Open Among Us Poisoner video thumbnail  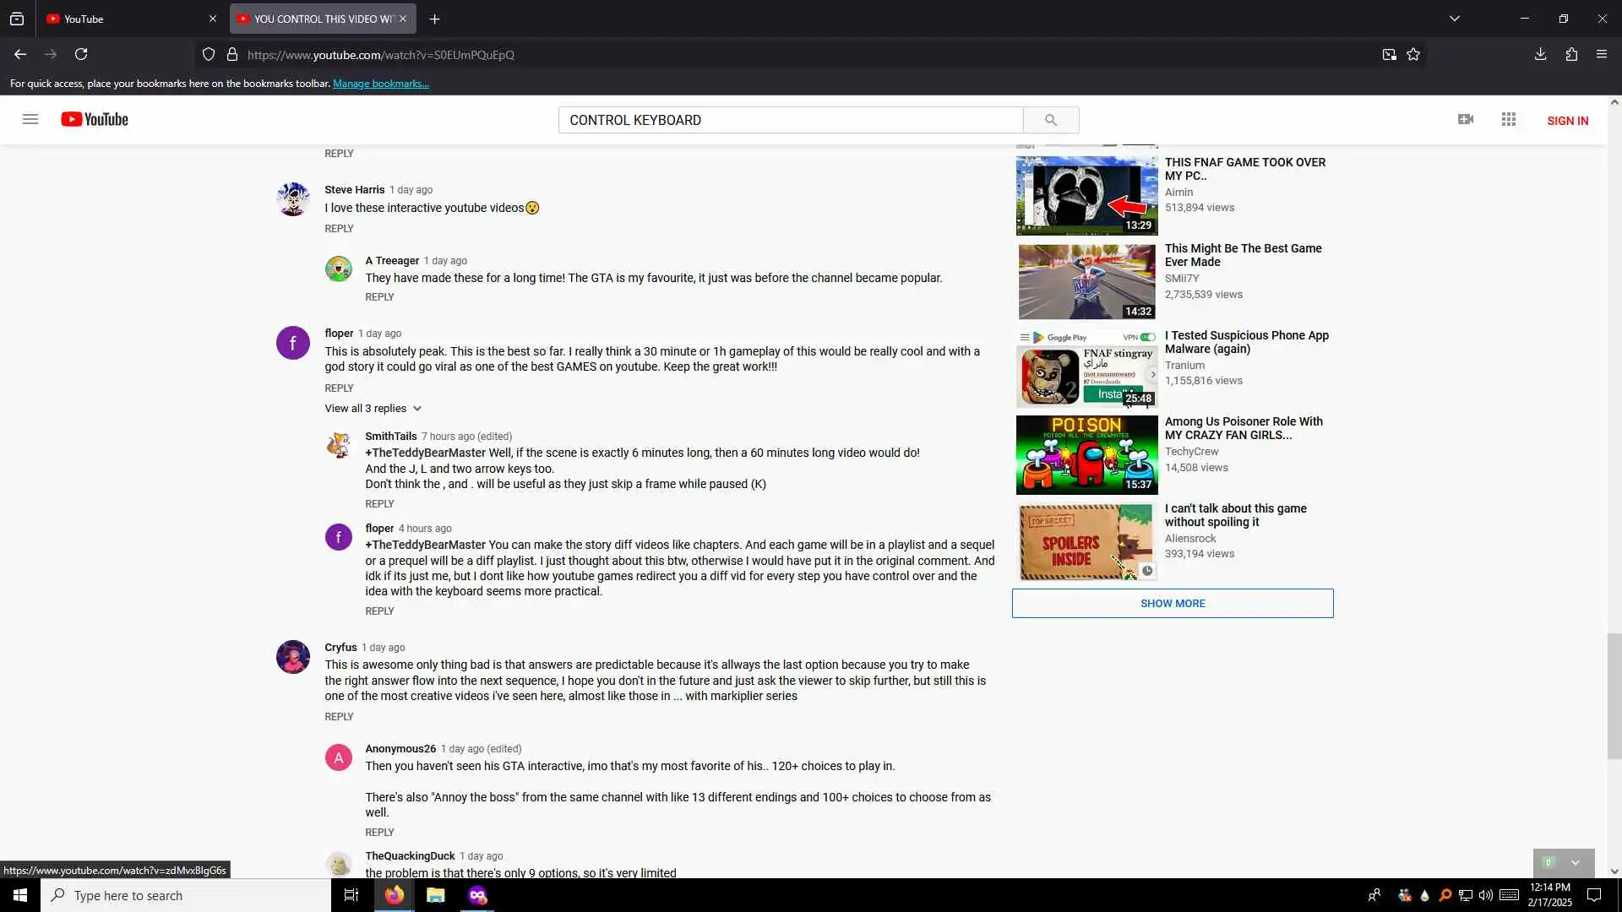[1086, 454]
